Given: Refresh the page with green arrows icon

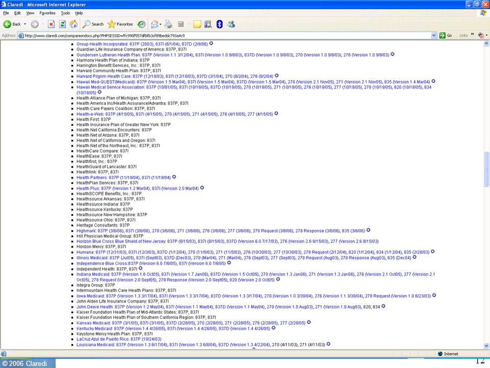Looking at the screenshot, I should click(62, 24).
